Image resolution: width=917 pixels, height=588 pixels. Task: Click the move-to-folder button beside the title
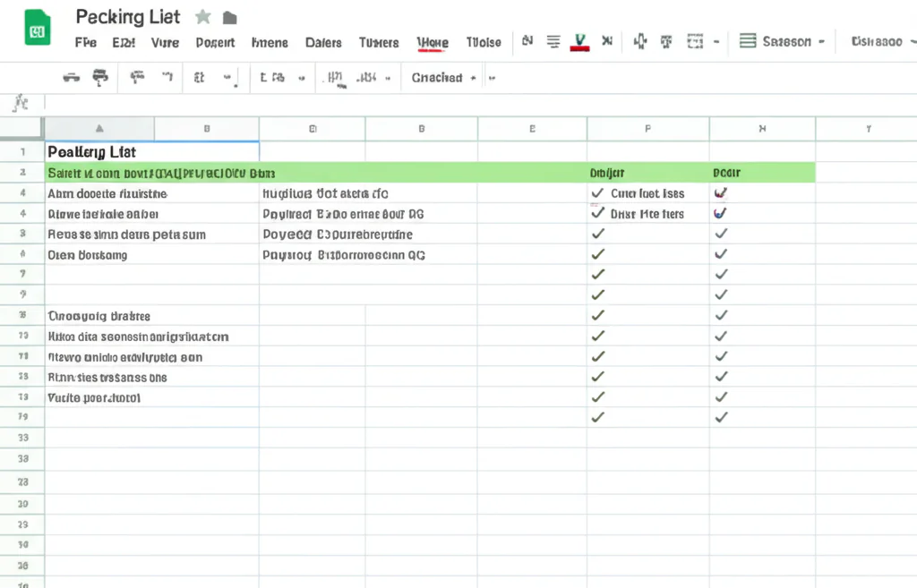228,16
